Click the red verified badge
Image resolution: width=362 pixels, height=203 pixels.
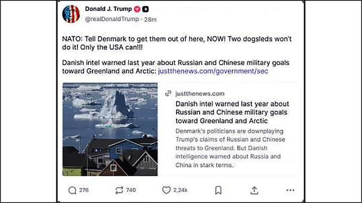click(x=137, y=9)
